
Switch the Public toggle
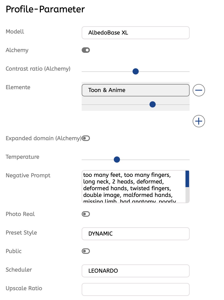(x=86, y=251)
